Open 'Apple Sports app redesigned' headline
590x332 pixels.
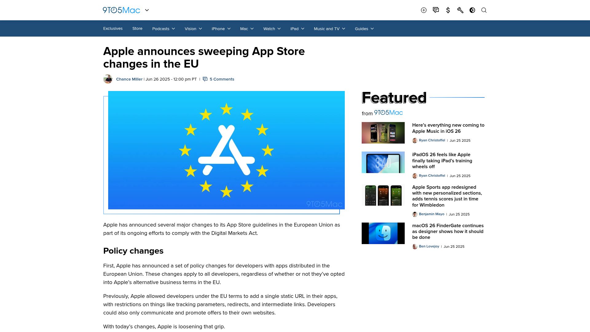point(447,196)
